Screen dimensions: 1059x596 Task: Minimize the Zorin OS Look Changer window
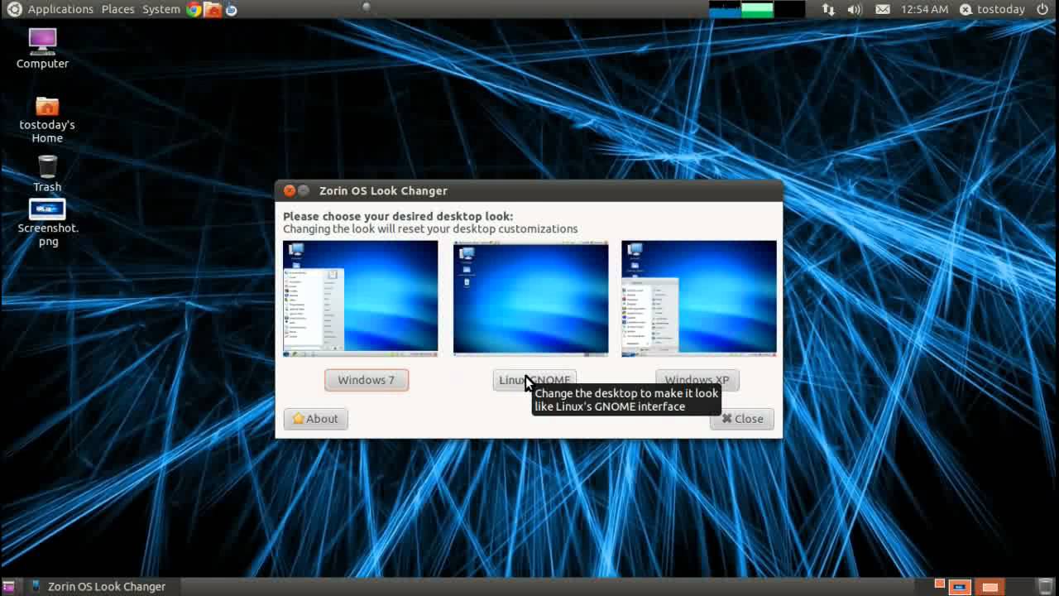coord(304,190)
